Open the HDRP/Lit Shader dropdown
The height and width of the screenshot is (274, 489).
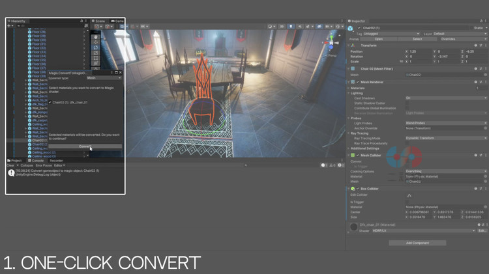[x=424, y=231]
